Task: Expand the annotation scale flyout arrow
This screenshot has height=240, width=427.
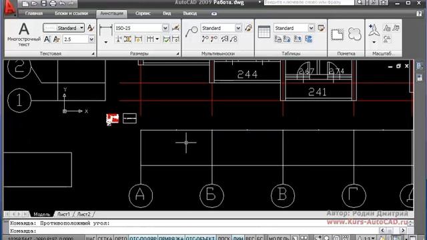Action: pos(374,42)
